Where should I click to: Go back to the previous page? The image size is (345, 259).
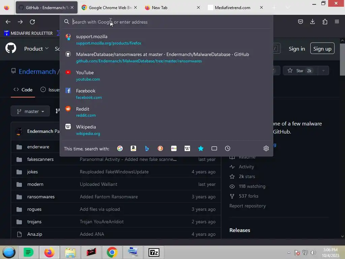pyautogui.click(x=8, y=22)
